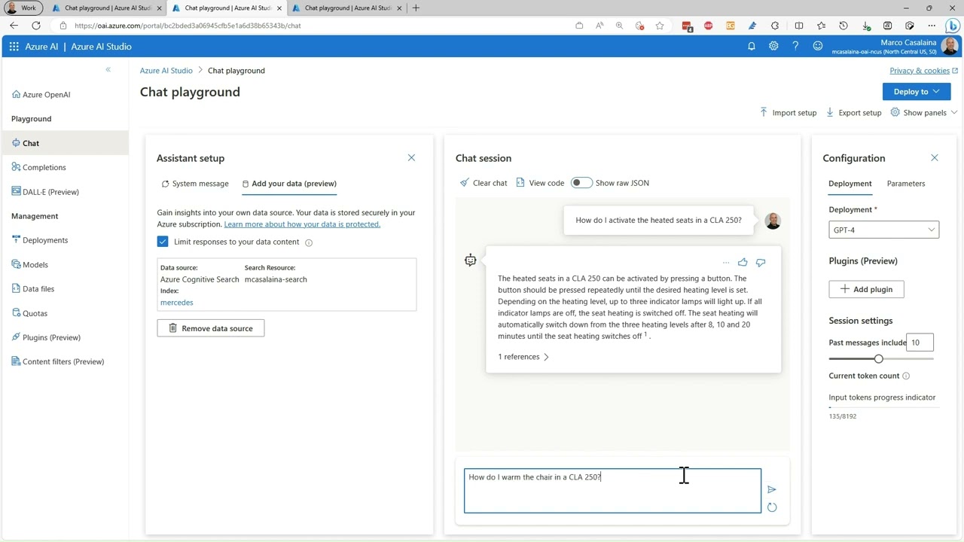Open the help question mark icon
The height and width of the screenshot is (542, 964).
795,47
